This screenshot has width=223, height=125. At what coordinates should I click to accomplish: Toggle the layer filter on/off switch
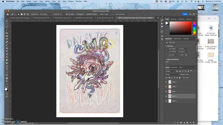tap(191, 71)
